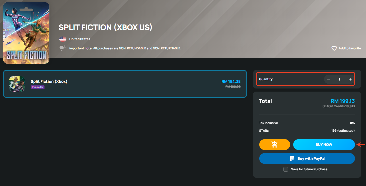The width and height of the screenshot is (366, 186).
Task: Click the United States flag icon
Action: click(x=63, y=39)
